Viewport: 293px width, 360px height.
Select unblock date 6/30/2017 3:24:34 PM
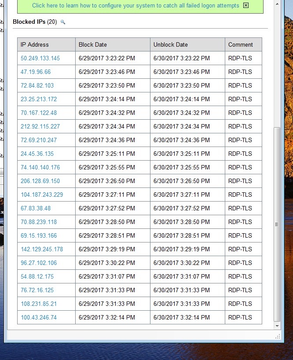(x=182, y=126)
